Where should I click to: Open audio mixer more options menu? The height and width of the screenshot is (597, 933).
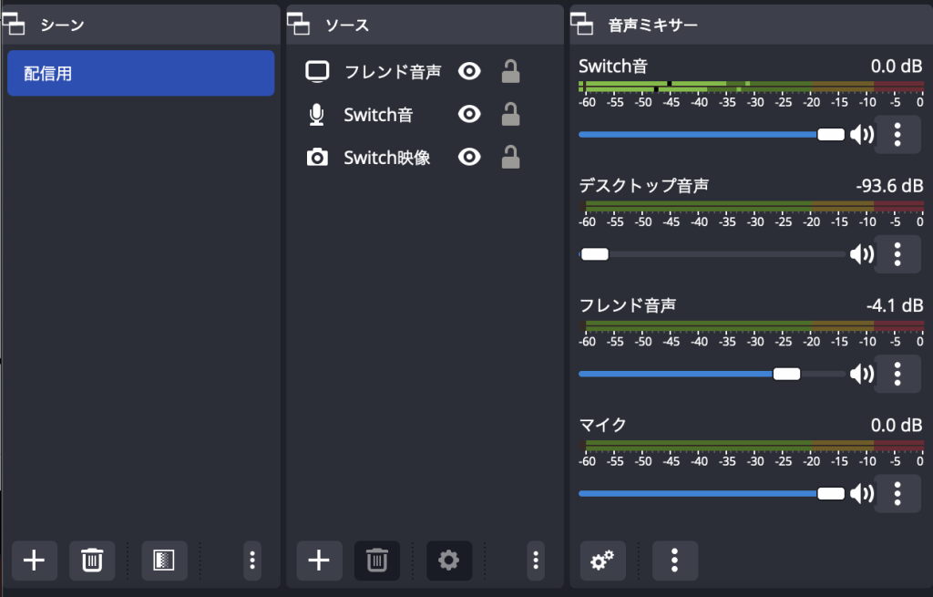pos(674,561)
